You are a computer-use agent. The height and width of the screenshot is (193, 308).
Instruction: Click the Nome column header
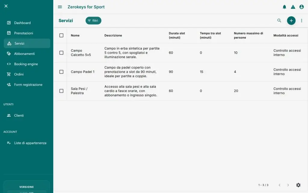(75, 36)
